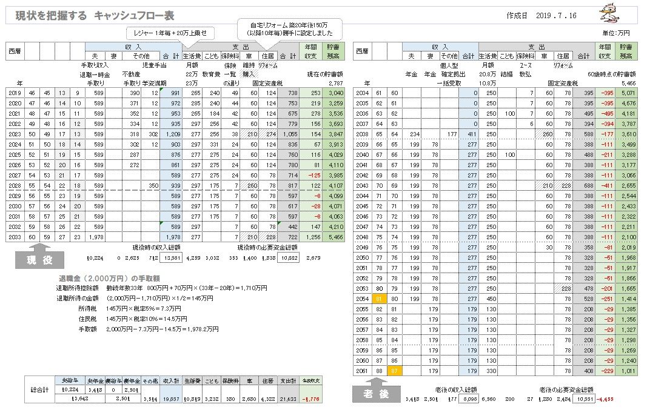The image size is (647, 410).
Task: Select the red −1,776 lifetime balance
Action: (x=310, y=399)
